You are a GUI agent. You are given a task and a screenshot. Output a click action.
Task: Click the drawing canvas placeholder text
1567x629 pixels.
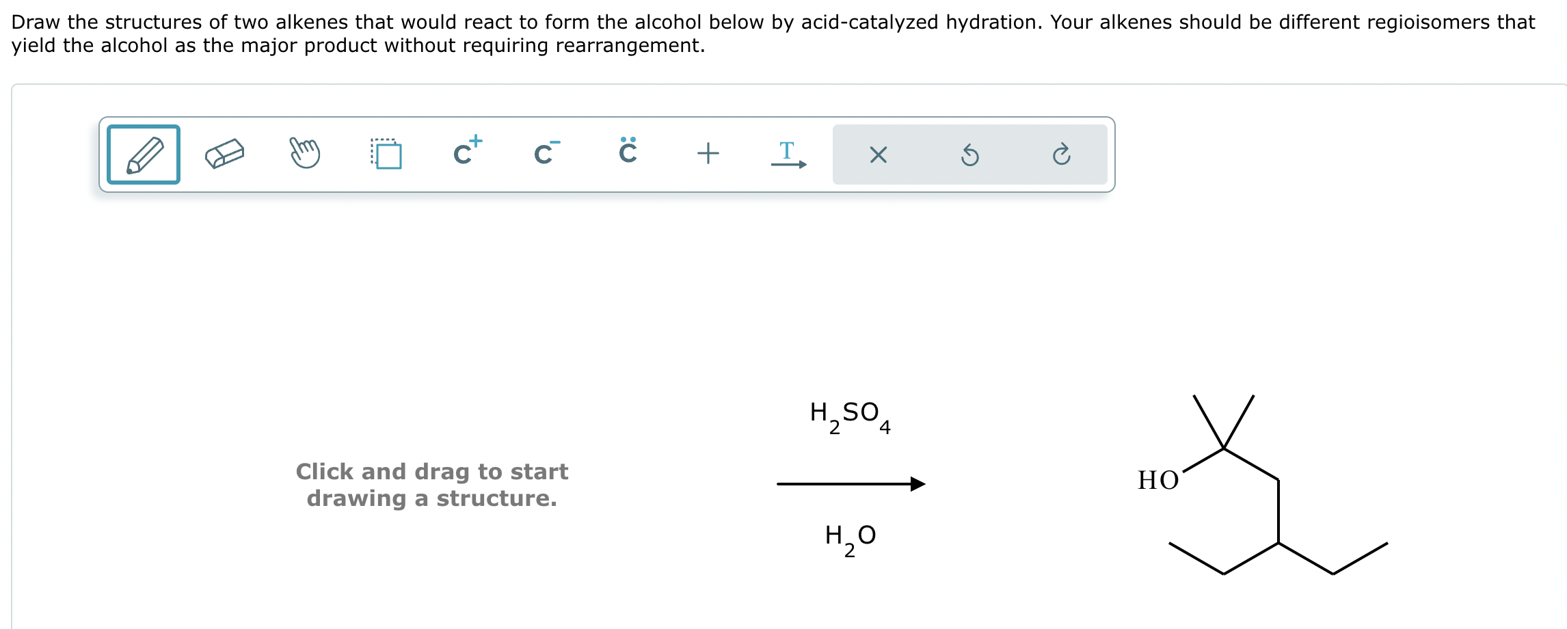coord(432,485)
